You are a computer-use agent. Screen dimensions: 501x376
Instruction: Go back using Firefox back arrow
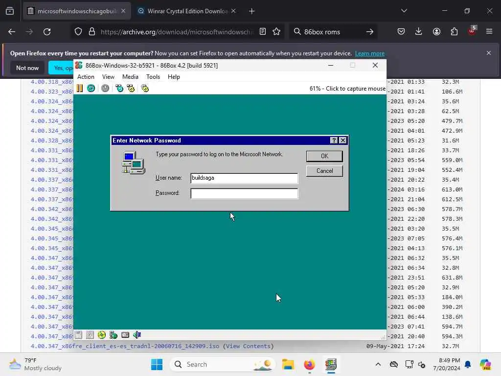coord(12,32)
